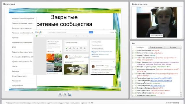Zoom in on the presentation slide
Image resolution: width=185 pixels, height=104 pixels.
point(60,94)
